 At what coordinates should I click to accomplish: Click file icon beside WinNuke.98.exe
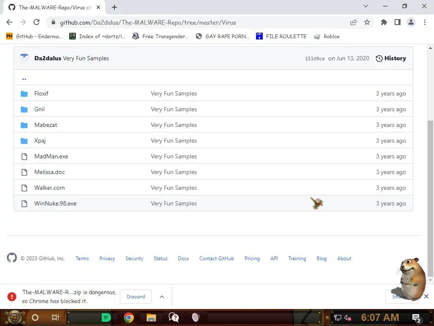tap(24, 204)
